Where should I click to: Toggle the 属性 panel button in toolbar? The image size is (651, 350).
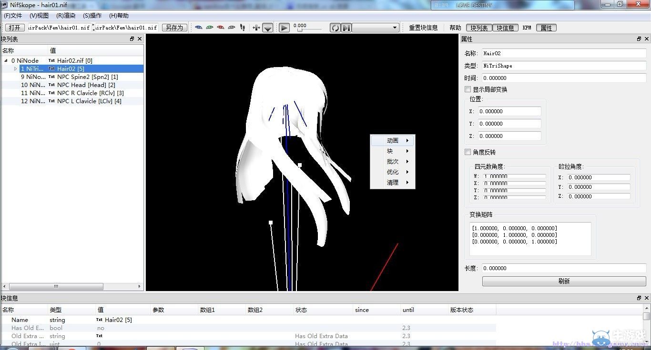(x=546, y=28)
